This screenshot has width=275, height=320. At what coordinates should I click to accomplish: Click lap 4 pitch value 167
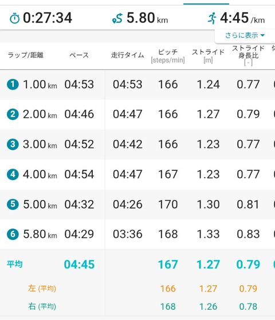tap(168, 174)
